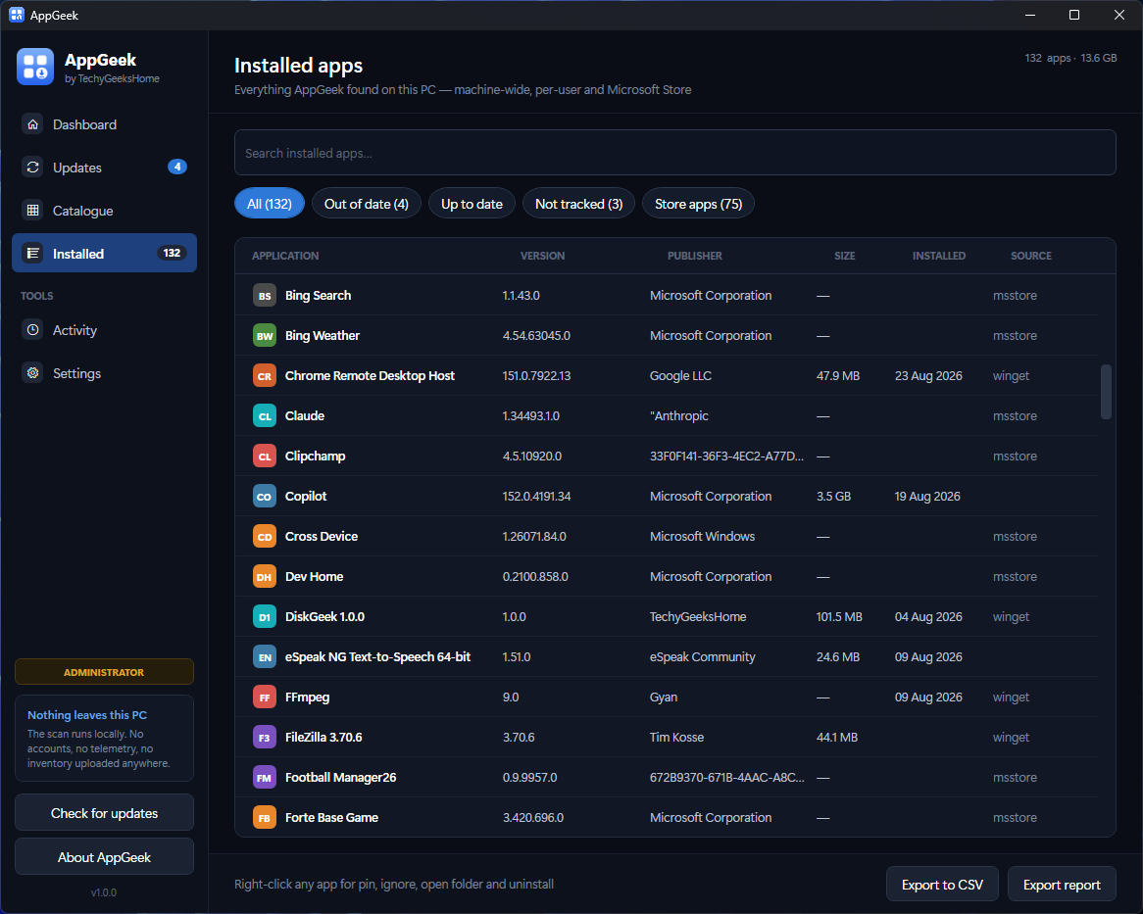Click install date 04 Aug 2026

[928, 617]
